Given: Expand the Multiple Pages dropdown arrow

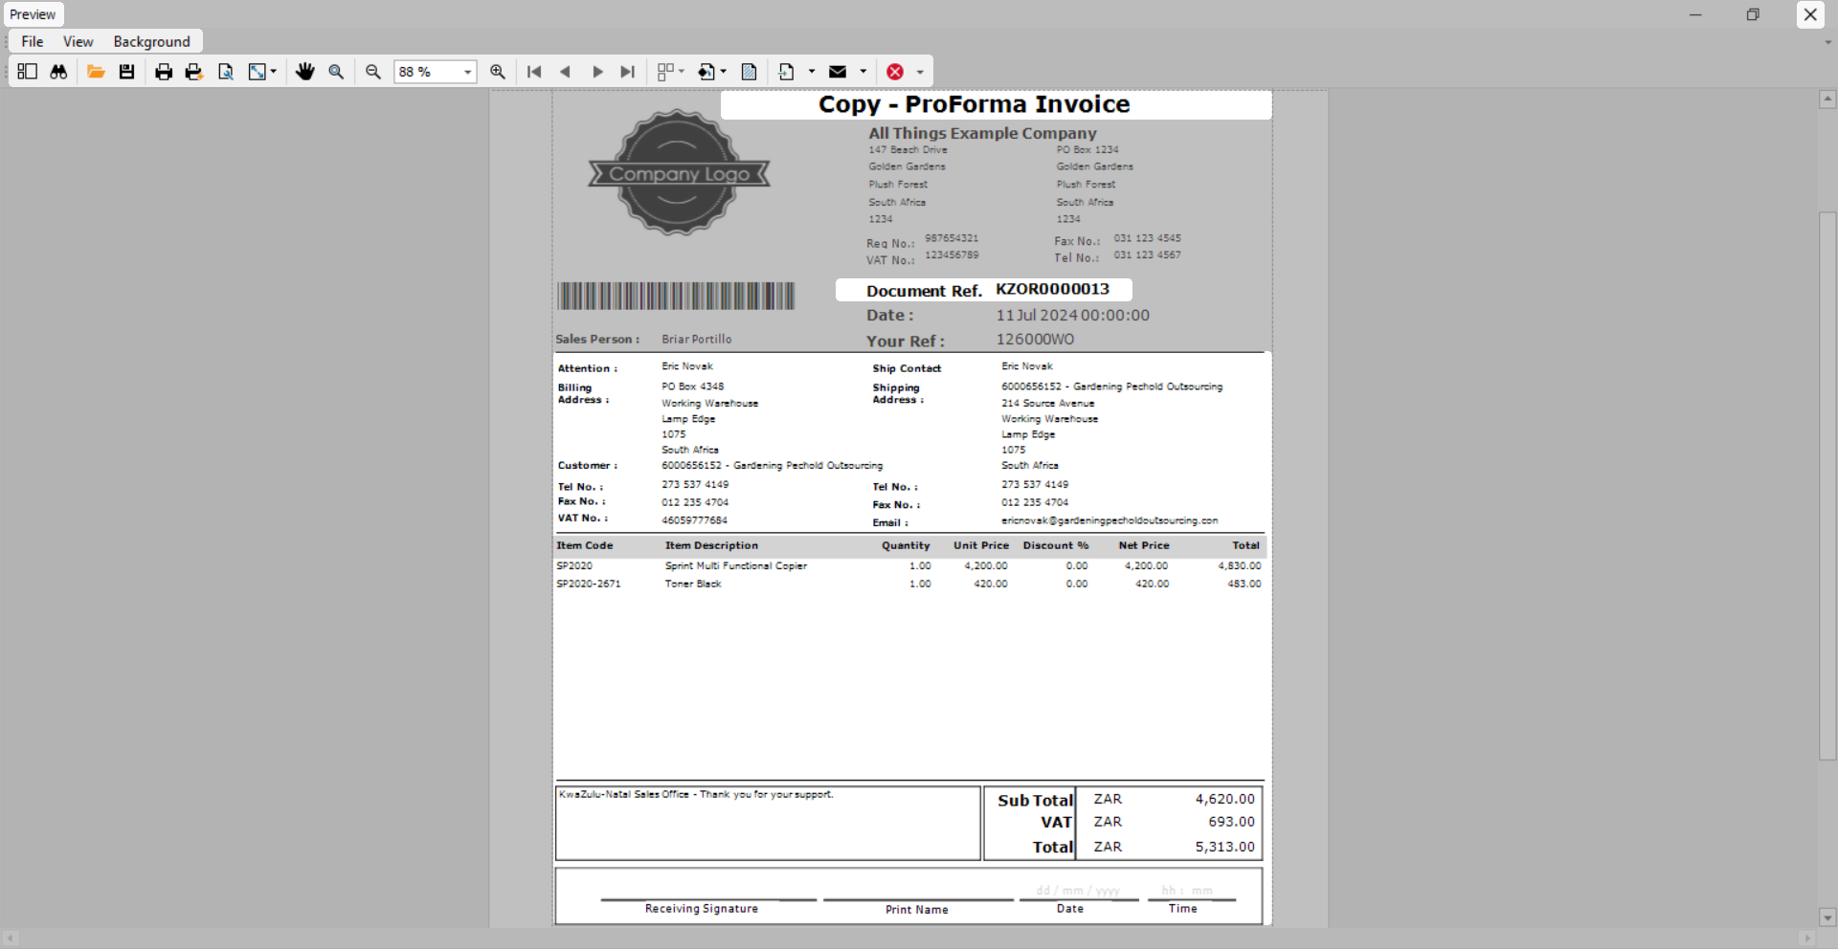Looking at the screenshot, I should tap(682, 72).
